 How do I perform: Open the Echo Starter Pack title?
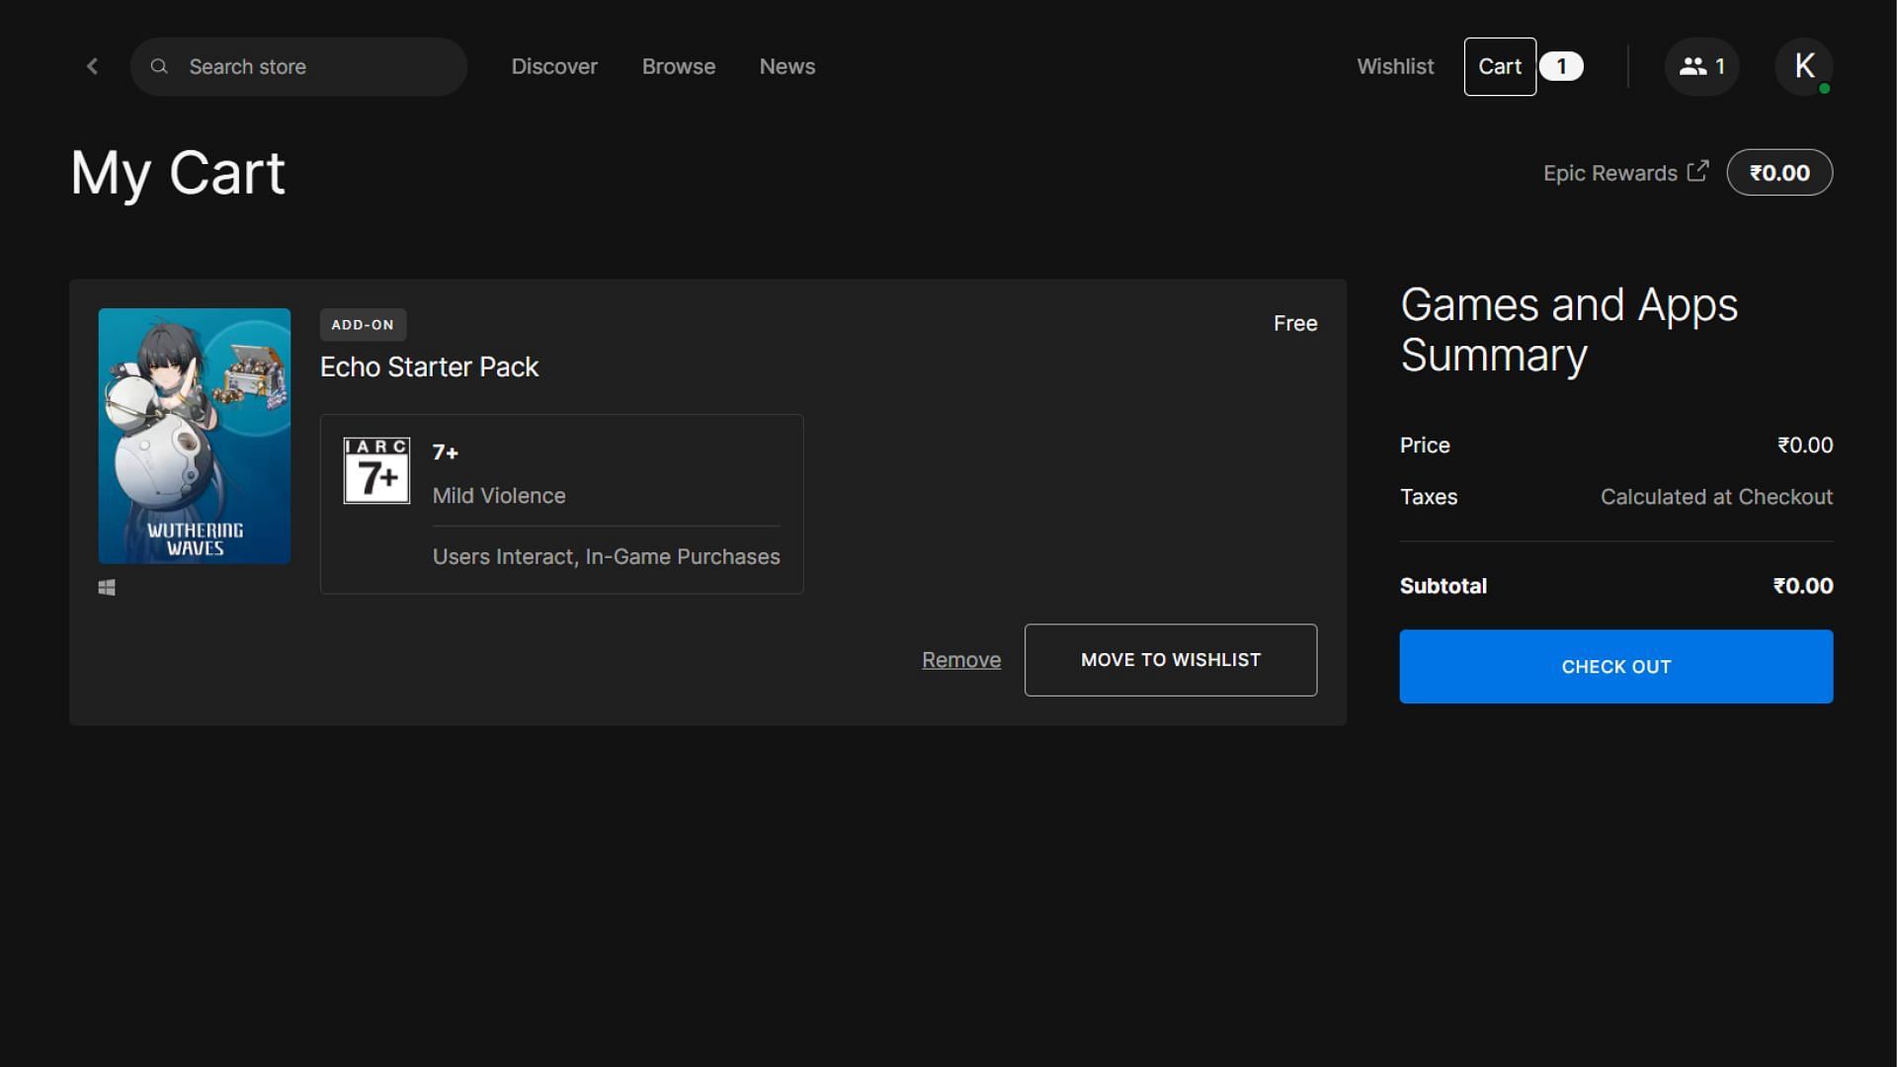click(429, 367)
